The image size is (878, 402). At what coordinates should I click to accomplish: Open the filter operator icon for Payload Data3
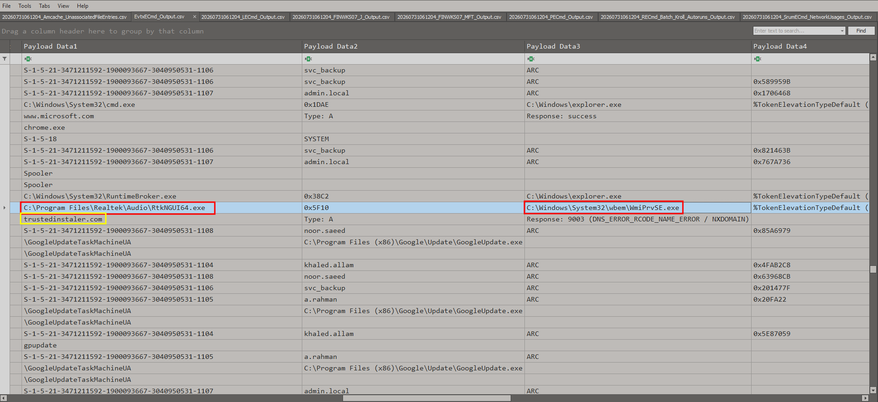click(531, 59)
